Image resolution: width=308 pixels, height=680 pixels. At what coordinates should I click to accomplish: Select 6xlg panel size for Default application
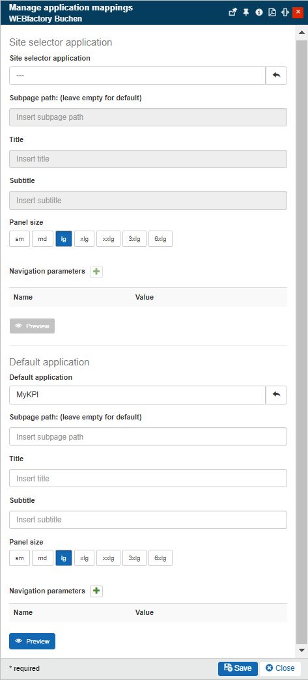(x=160, y=558)
